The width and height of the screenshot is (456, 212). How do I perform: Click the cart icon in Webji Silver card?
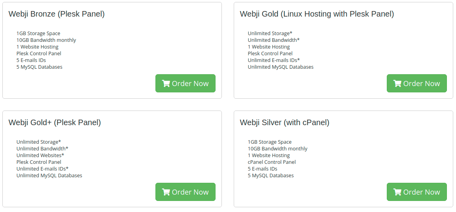[x=397, y=192]
